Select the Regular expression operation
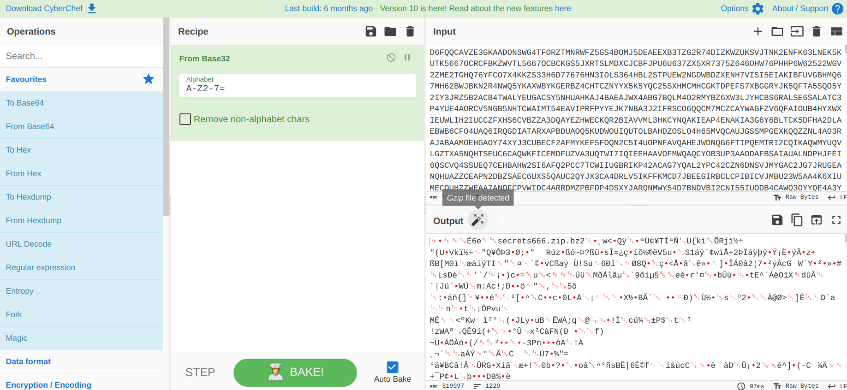Viewport: 847px width, 390px height. 82,268
